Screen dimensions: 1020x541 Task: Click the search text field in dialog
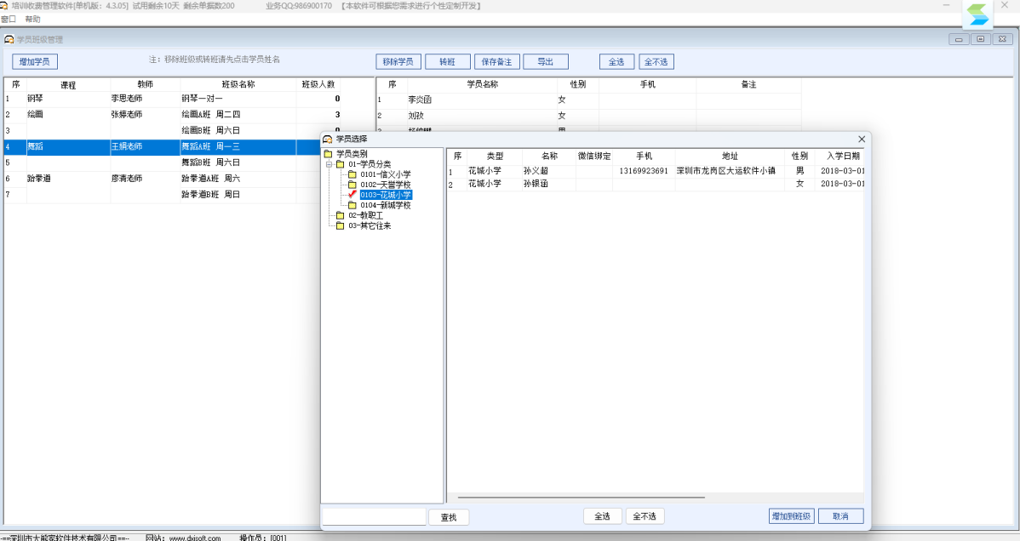click(x=374, y=516)
